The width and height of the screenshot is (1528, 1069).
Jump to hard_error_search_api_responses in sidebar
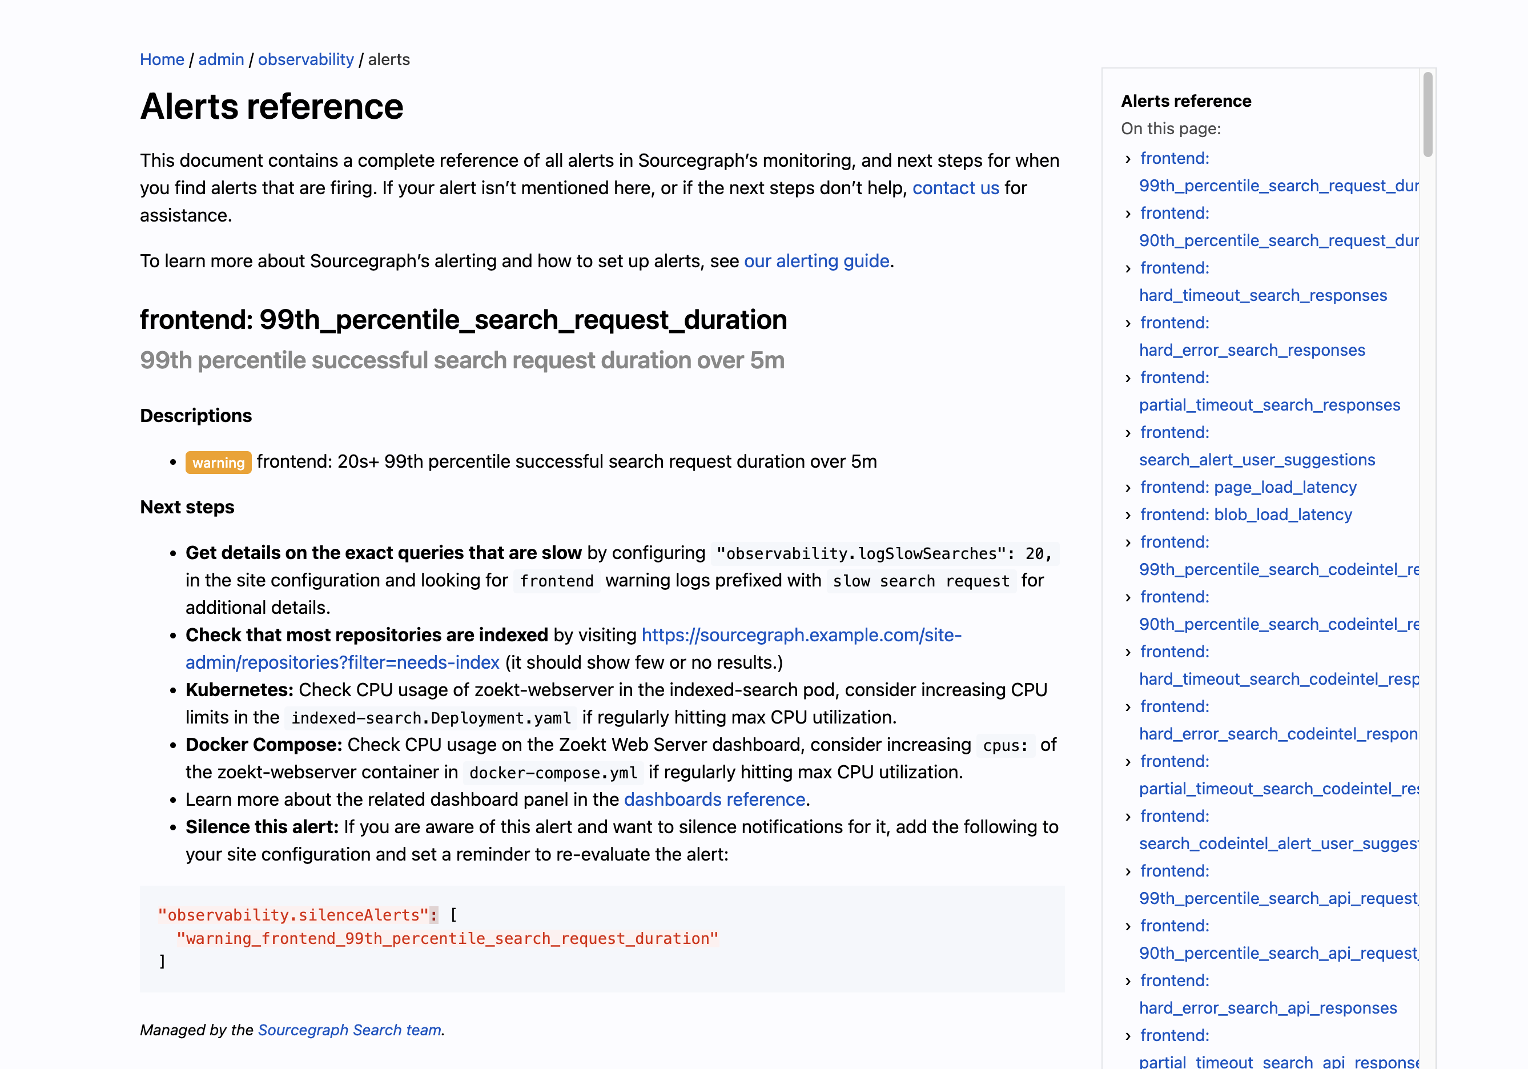[x=1268, y=994]
